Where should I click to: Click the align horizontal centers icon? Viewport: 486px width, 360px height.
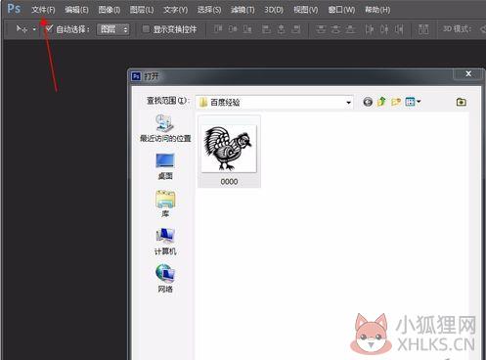[282, 29]
